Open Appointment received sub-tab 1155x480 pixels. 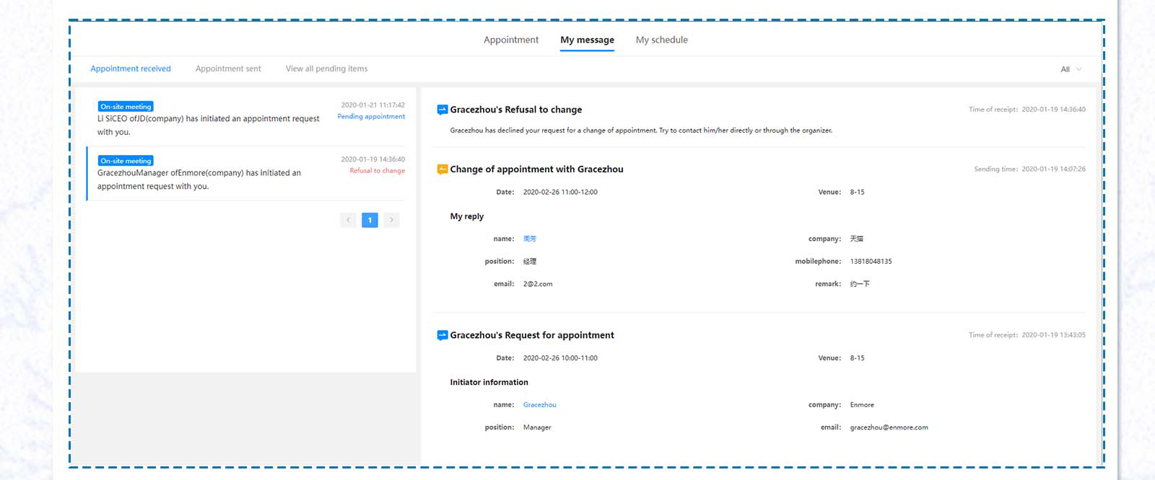(x=131, y=68)
